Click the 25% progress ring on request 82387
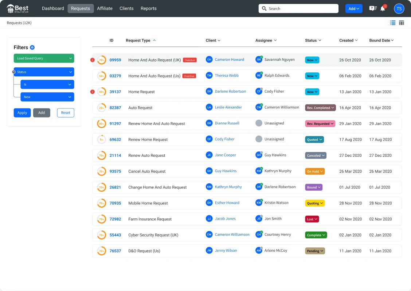Viewport: 411px width, 291px height. pyautogui.click(x=102, y=108)
